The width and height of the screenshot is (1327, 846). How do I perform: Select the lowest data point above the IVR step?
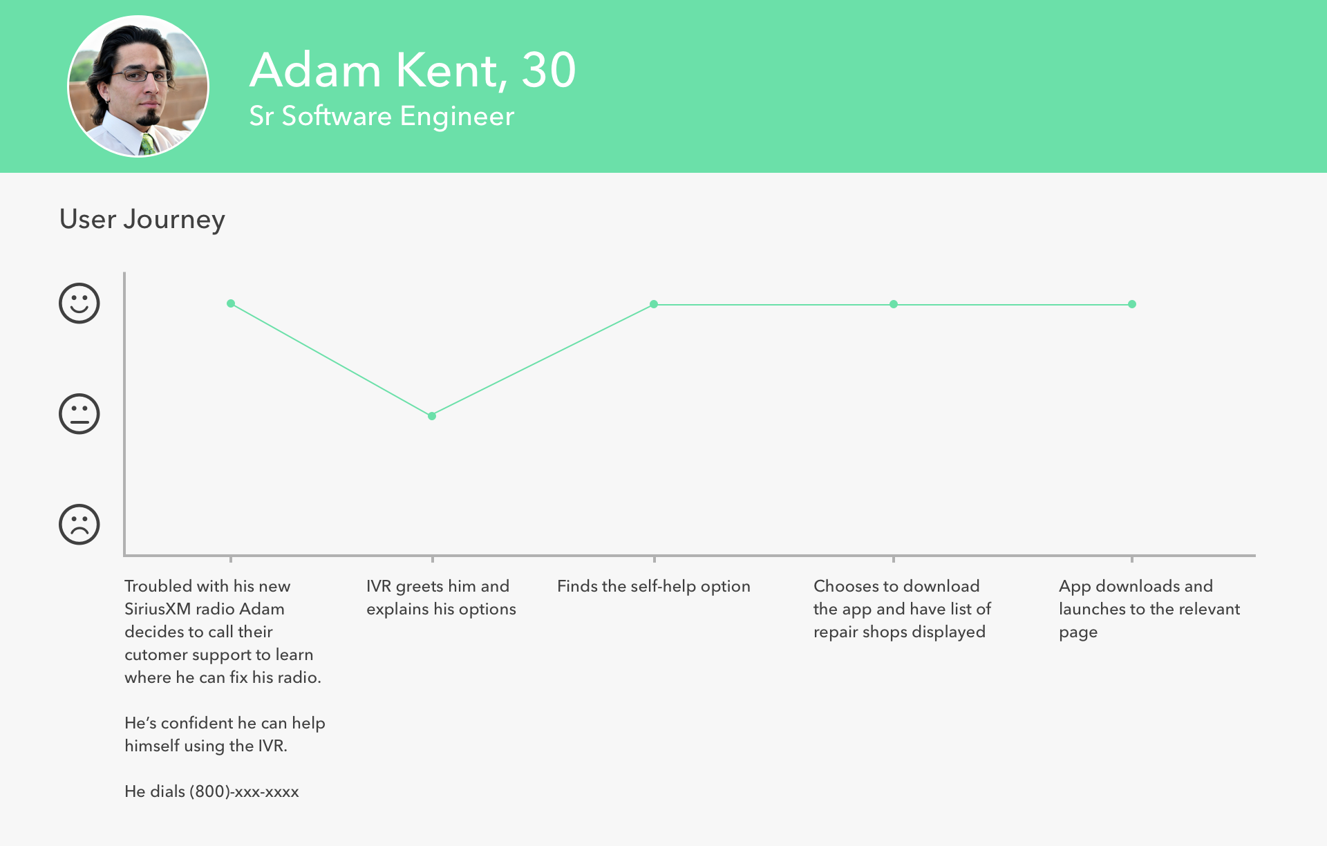click(x=432, y=416)
